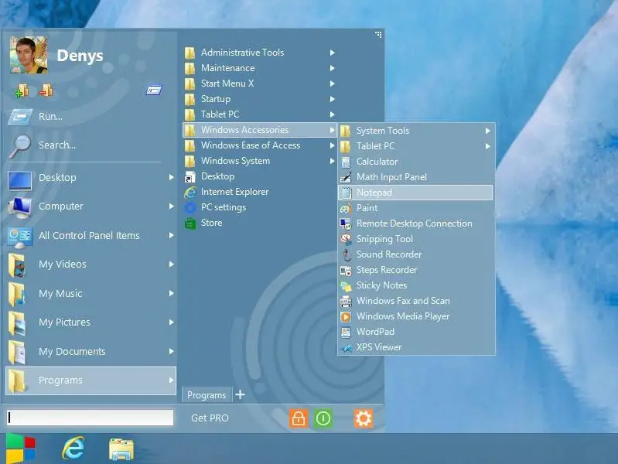Screen dimensions: 618x464
Task: Open the Store app icon
Action: pyautogui.click(x=190, y=223)
